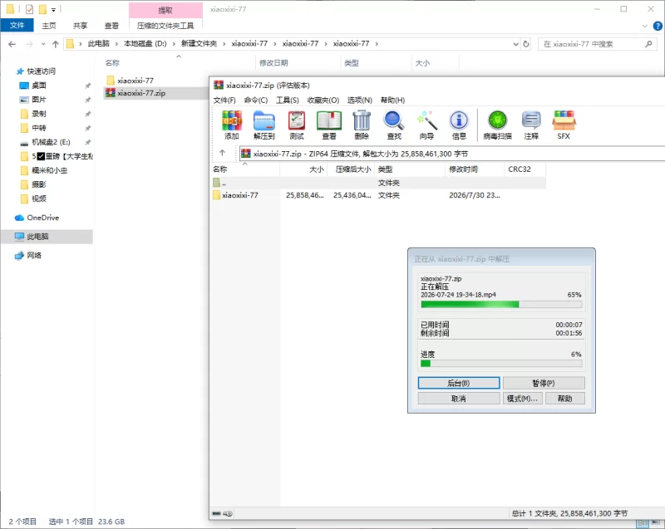Open the 查找 (Find) magnifier tool
665x529 pixels.
pyautogui.click(x=394, y=125)
